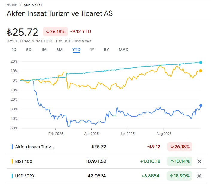Screen dimensions: 211x184
Task: Select the 1M chart range
Action: tap(44, 50)
